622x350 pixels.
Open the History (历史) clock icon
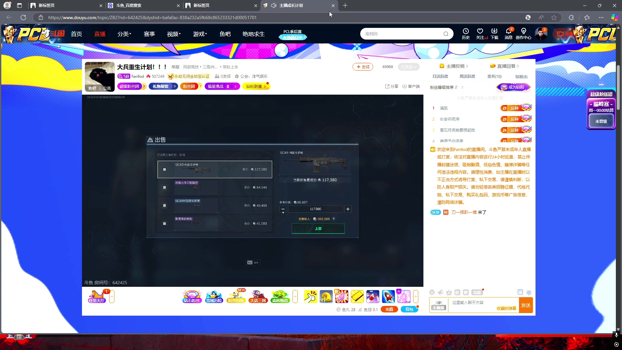click(466, 33)
